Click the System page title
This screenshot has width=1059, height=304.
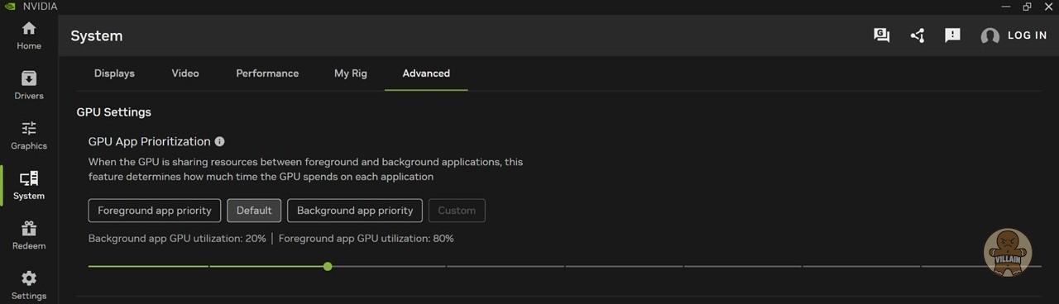point(97,36)
